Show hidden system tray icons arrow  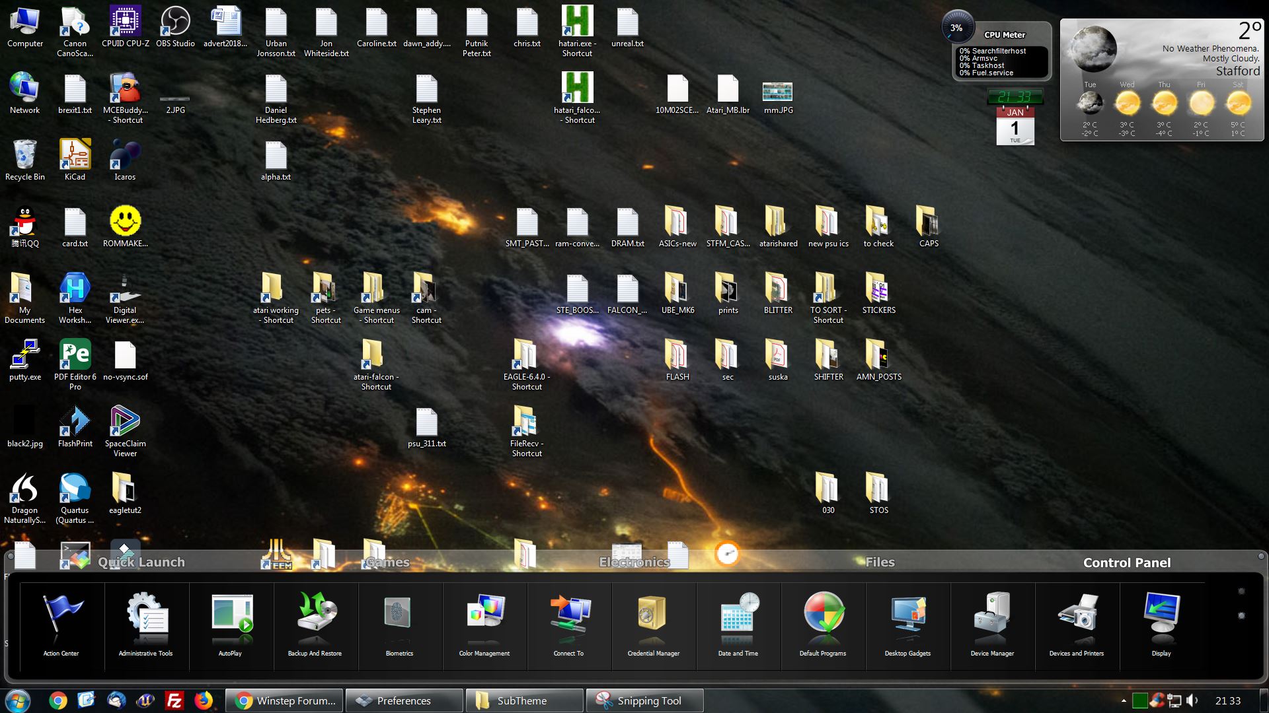pyautogui.click(x=1124, y=700)
